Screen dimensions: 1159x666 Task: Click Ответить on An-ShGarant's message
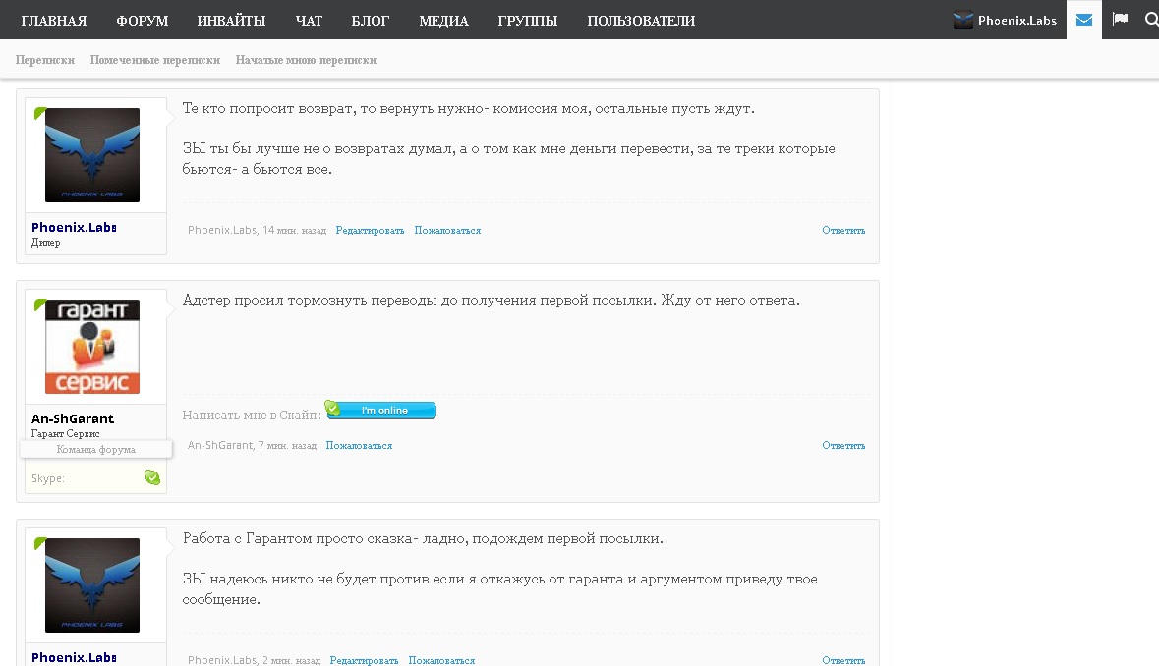843,446
